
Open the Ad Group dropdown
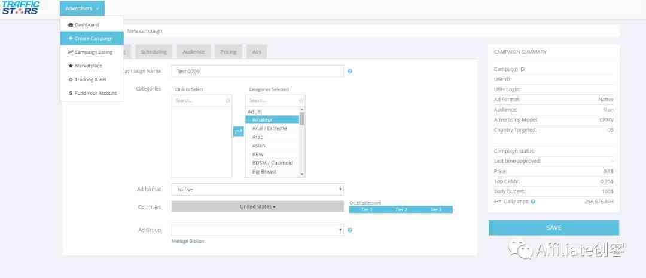point(257,230)
